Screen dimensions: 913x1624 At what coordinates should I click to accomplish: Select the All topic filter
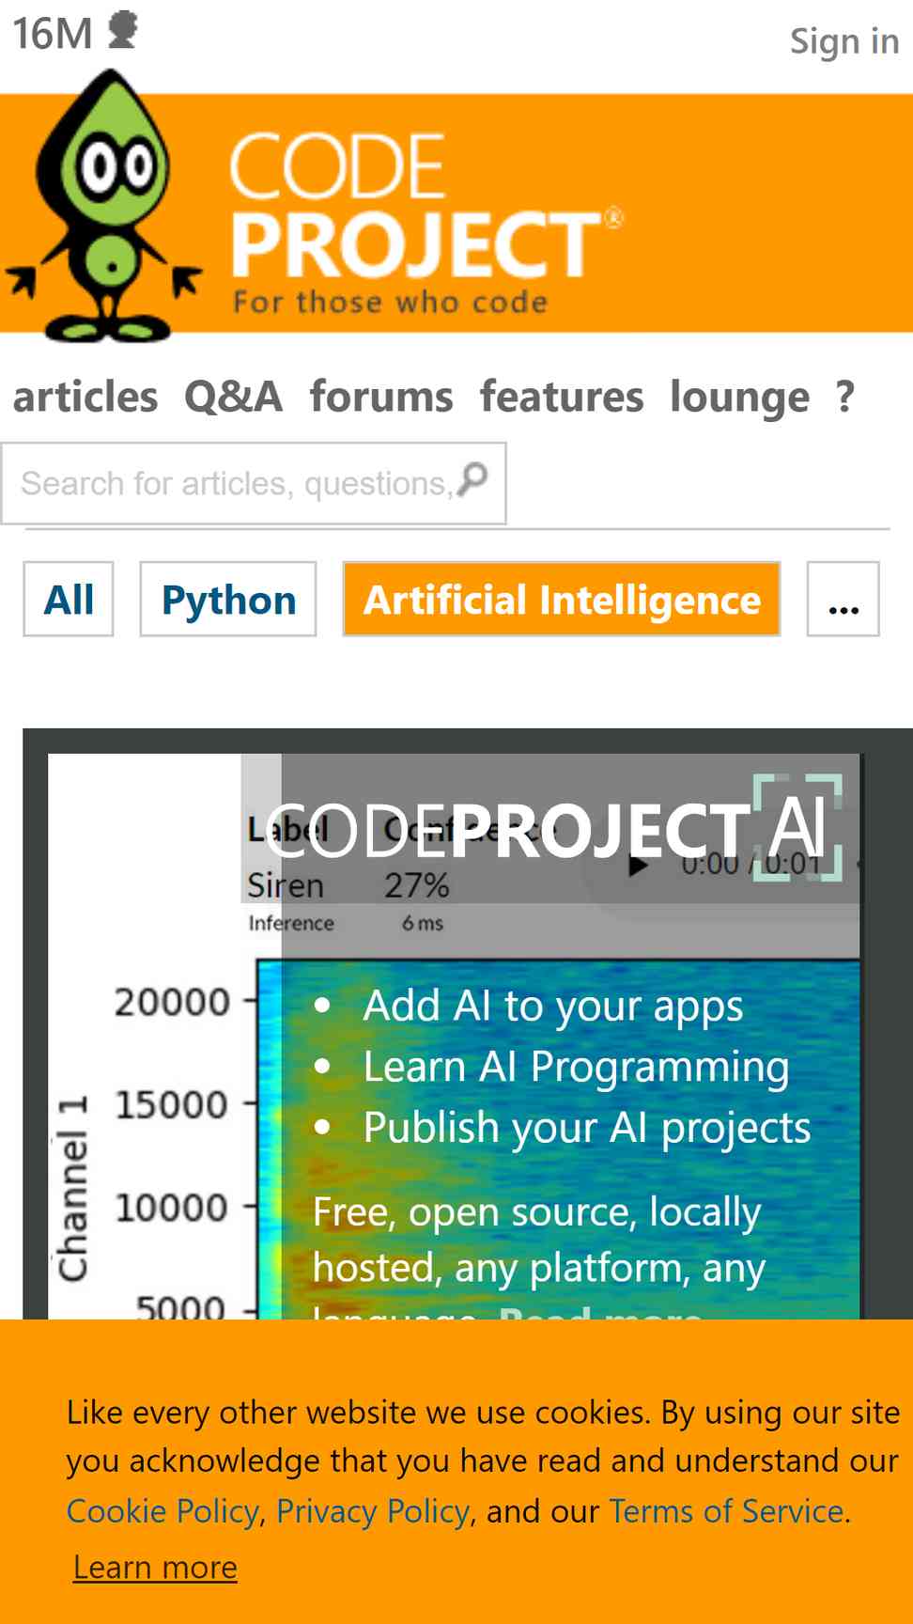(x=69, y=600)
